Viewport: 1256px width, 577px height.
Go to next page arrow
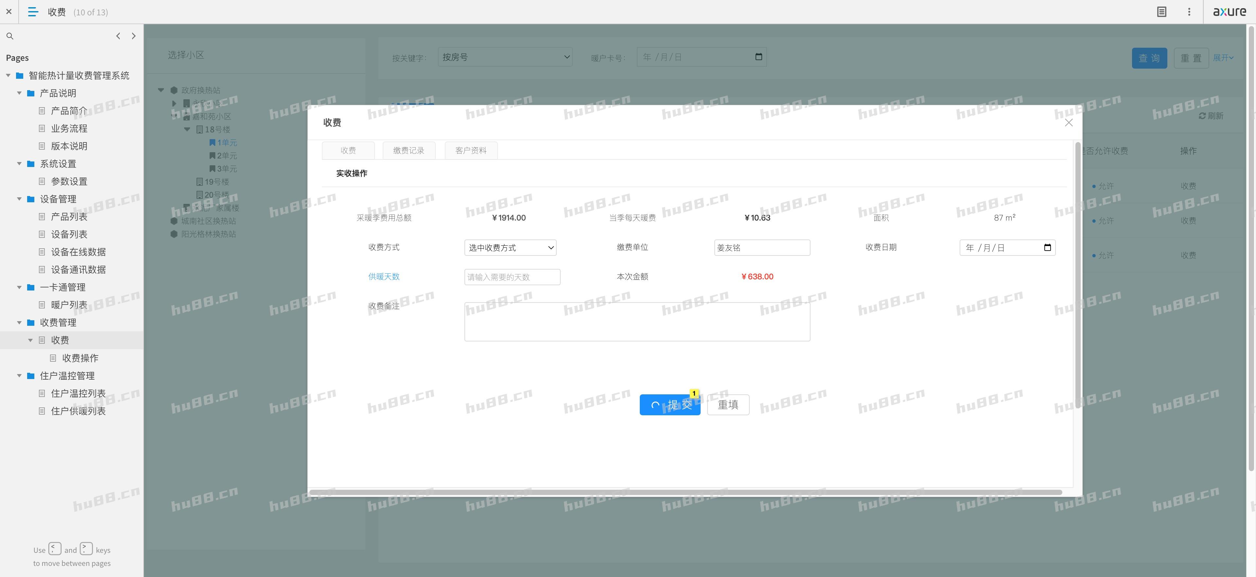point(133,36)
